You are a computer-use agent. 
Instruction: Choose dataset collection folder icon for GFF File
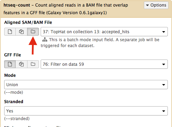[x=33, y=64]
